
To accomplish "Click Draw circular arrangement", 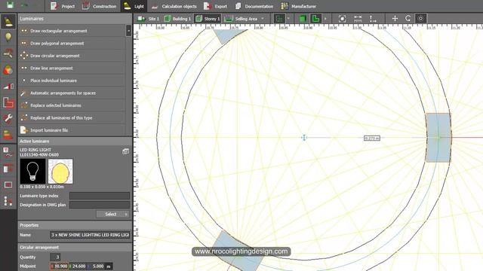I will tap(72, 56).
